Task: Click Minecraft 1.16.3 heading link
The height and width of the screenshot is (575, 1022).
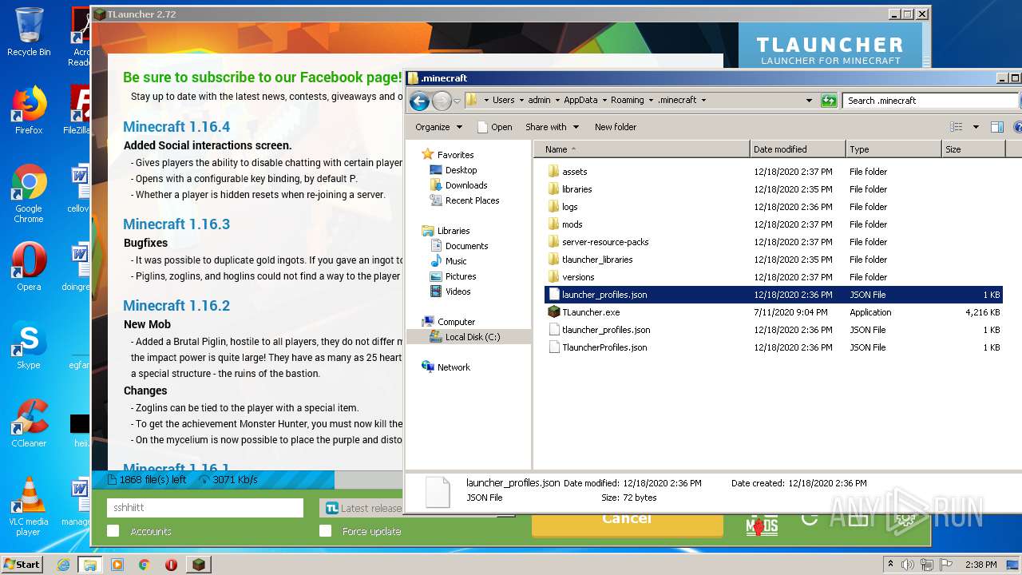Action: (176, 224)
